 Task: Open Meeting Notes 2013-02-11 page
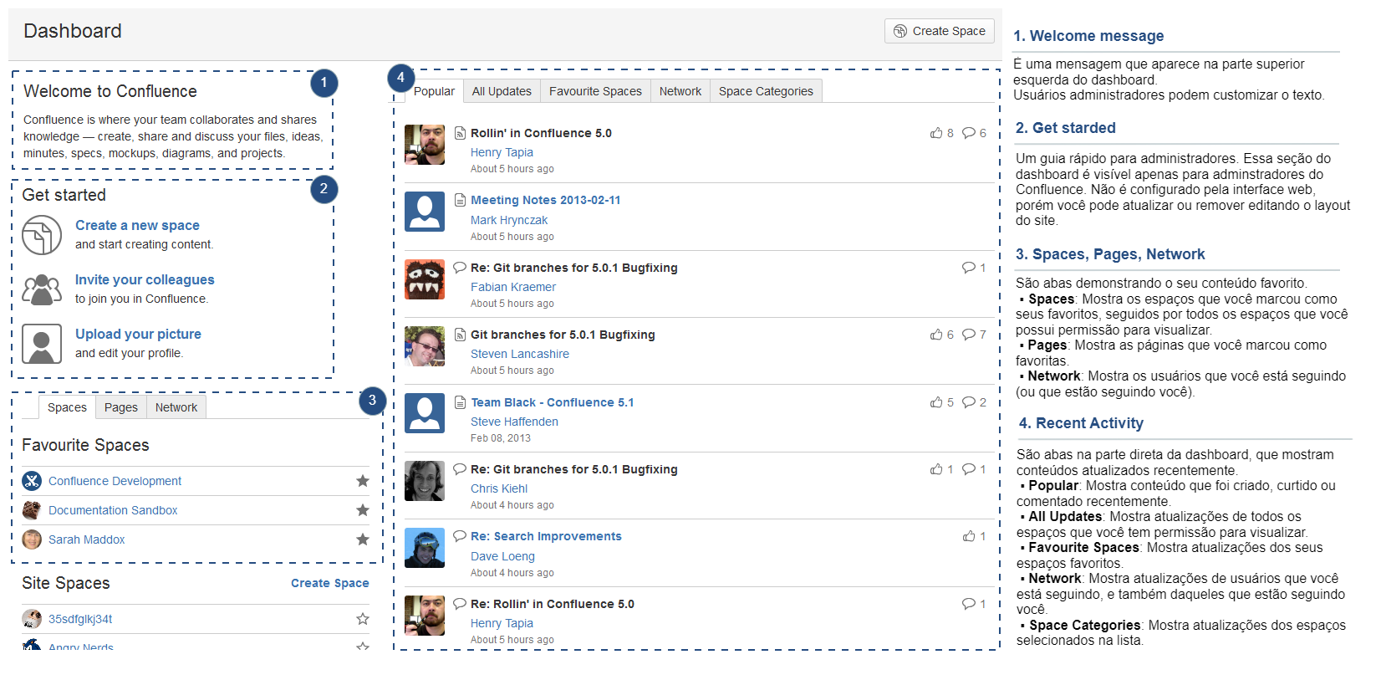[x=546, y=200]
